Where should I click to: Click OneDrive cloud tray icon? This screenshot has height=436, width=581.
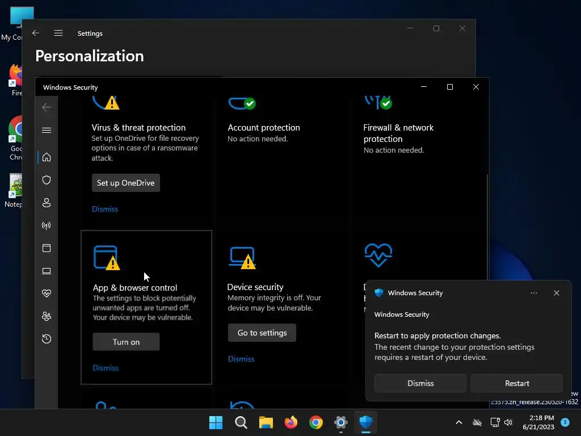pyautogui.click(x=477, y=422)
